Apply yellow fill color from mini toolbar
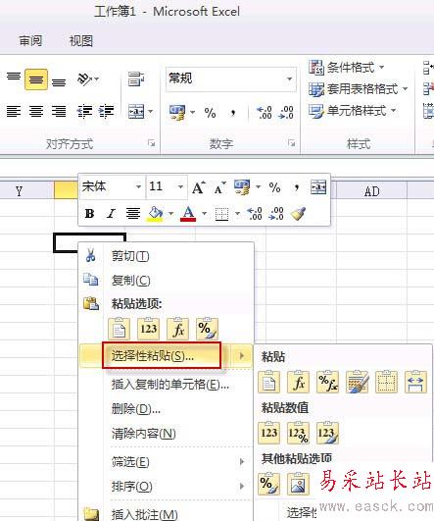 156,213
